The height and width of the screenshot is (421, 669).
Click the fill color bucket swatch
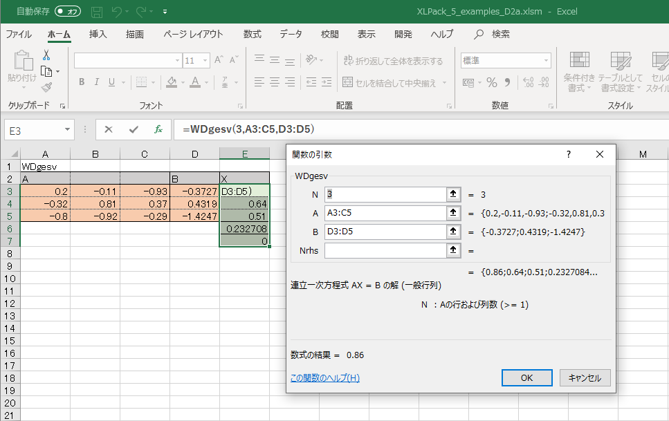[x=171, y=82]
